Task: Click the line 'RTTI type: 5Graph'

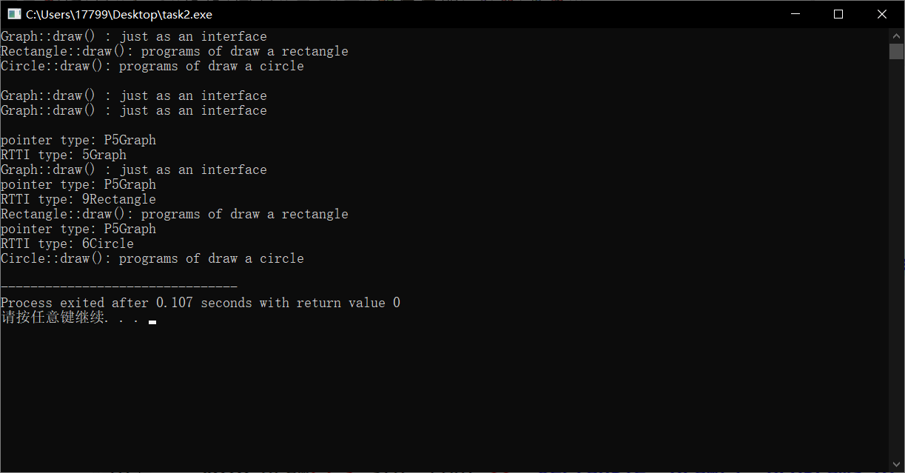Action: point(64,155)
